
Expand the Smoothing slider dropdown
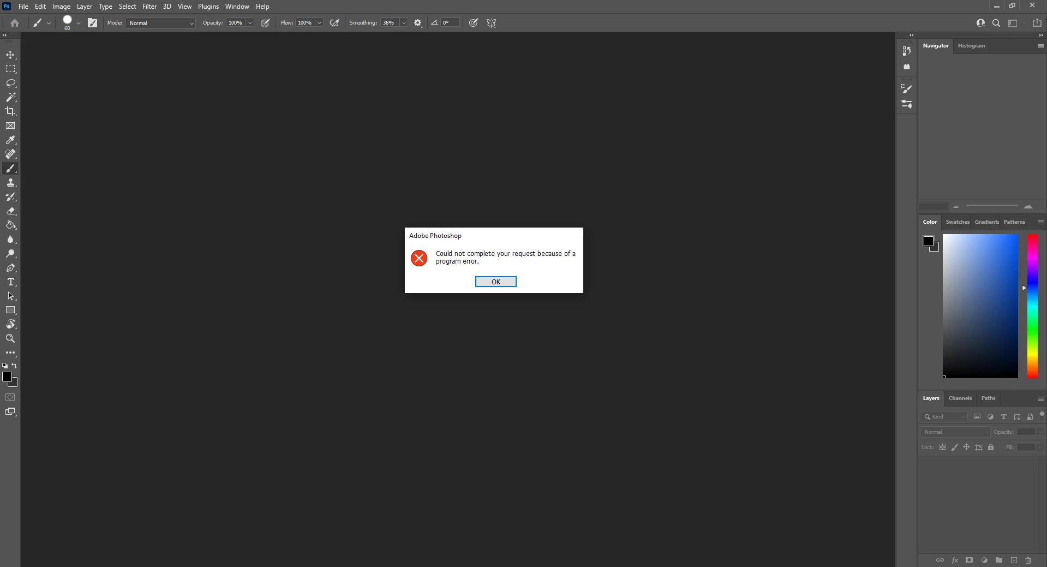click(x=404, y=23)
